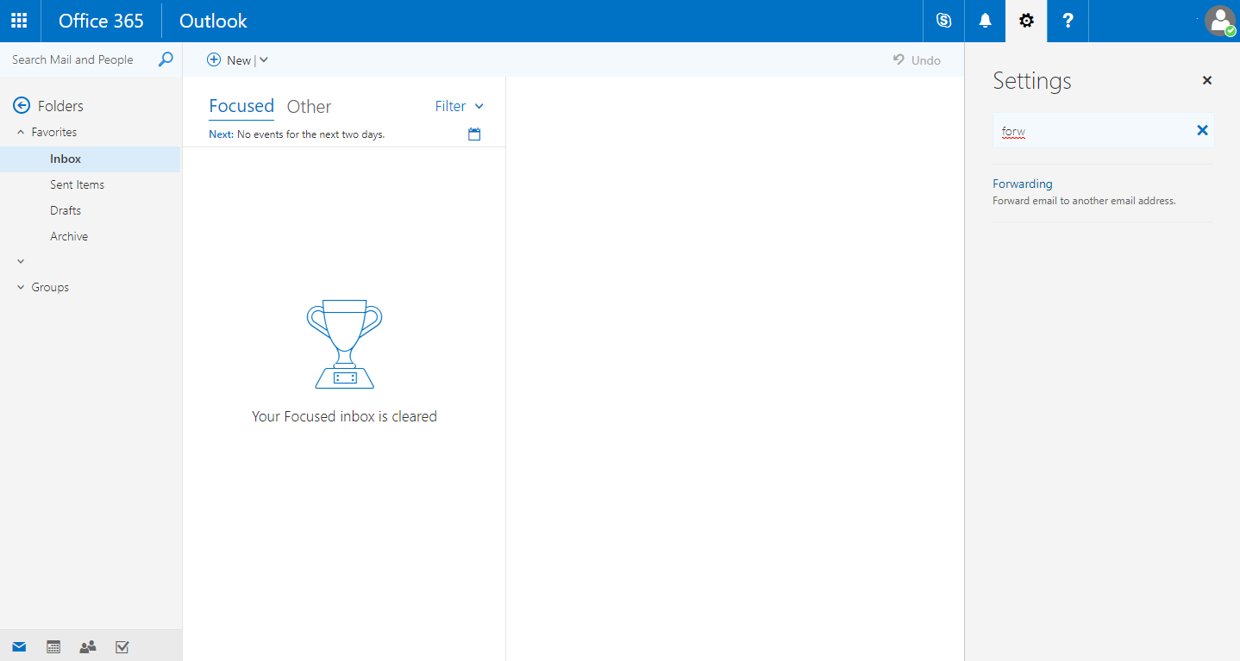Image resolution: width=1240 pixels, height=661 pixels.
Task: Click the Office 365 title link
Action: [101, 21]
